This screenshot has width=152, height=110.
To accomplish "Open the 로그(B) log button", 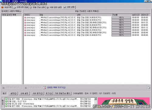I will coord(49,93).
